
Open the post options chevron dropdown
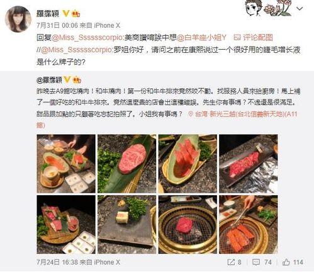coord(300,9)
